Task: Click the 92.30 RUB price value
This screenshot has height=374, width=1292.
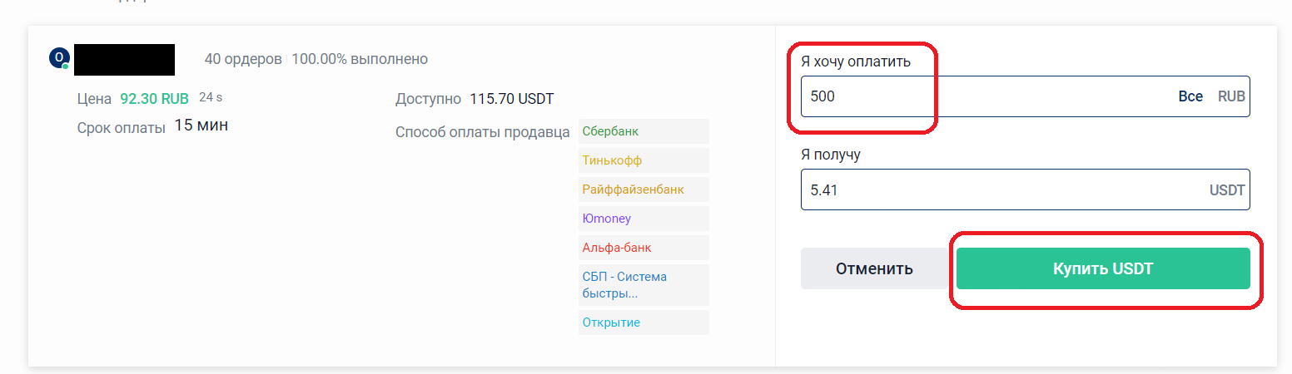Action: (x=154, y=99)
